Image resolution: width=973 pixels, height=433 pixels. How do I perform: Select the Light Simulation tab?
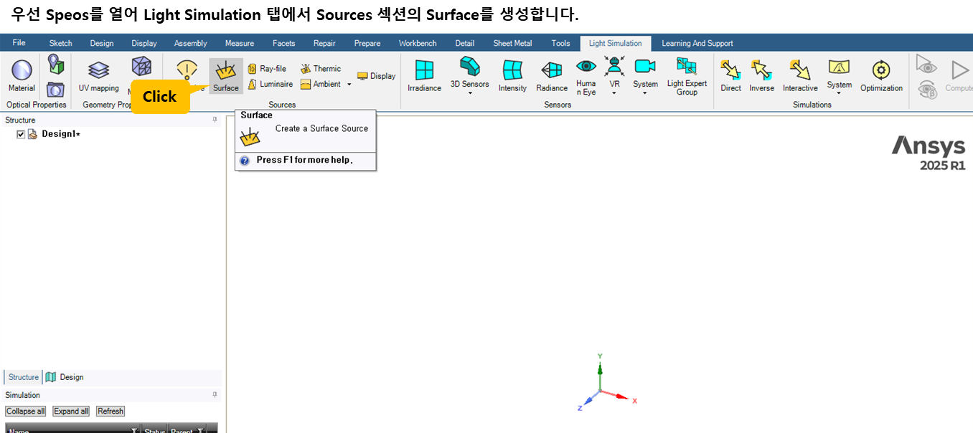pos(616,43)
